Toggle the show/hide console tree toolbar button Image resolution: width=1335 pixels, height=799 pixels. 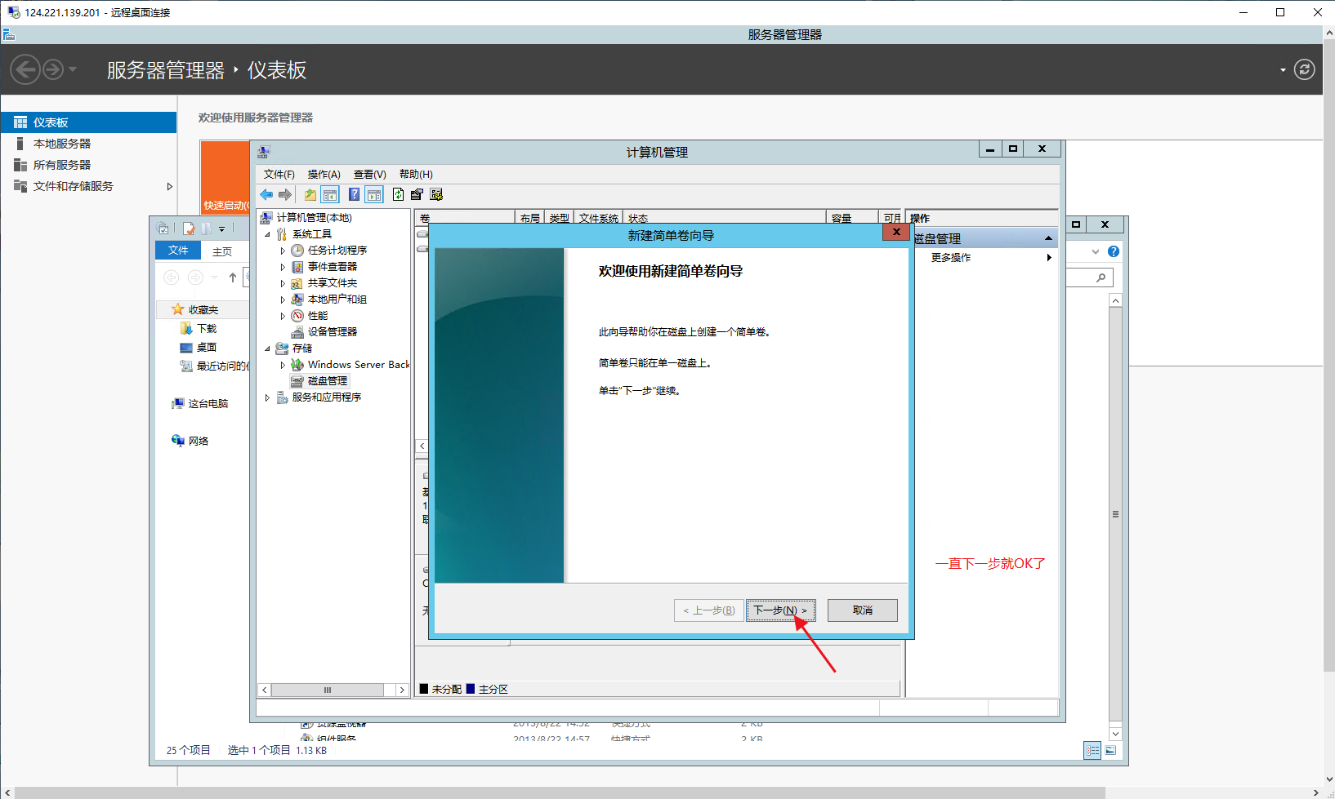tap(330, 194)
